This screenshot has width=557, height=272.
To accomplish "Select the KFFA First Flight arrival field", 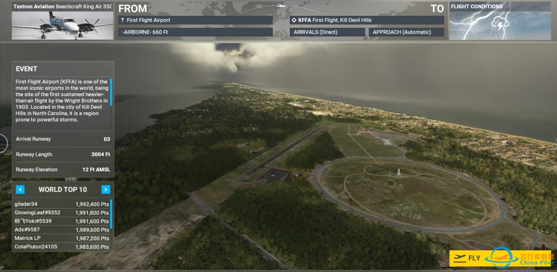I will pos(367,20).
